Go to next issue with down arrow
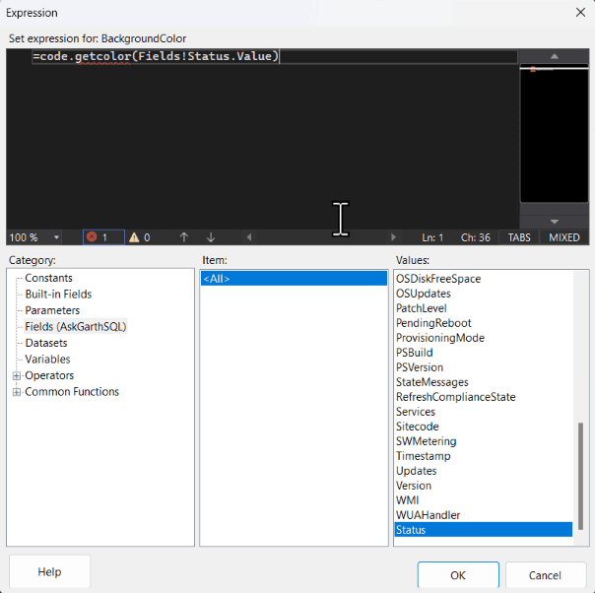The height and width of the screenshot is (593, 595). pyautogui.click(x=211, y=237)
